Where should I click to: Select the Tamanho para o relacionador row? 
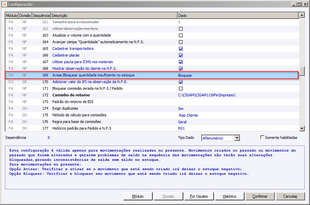[152, 22]
